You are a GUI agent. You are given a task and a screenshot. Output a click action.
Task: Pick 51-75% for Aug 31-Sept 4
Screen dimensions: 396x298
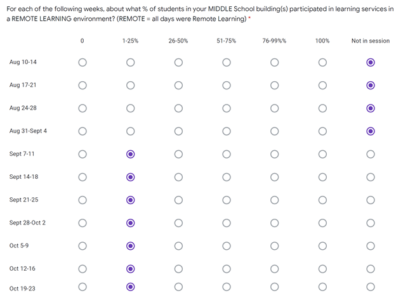point(227,131)
